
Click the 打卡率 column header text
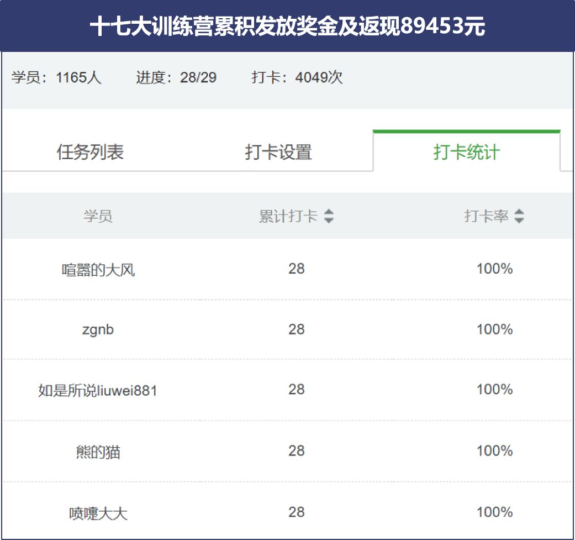click(x=486, y=216)
